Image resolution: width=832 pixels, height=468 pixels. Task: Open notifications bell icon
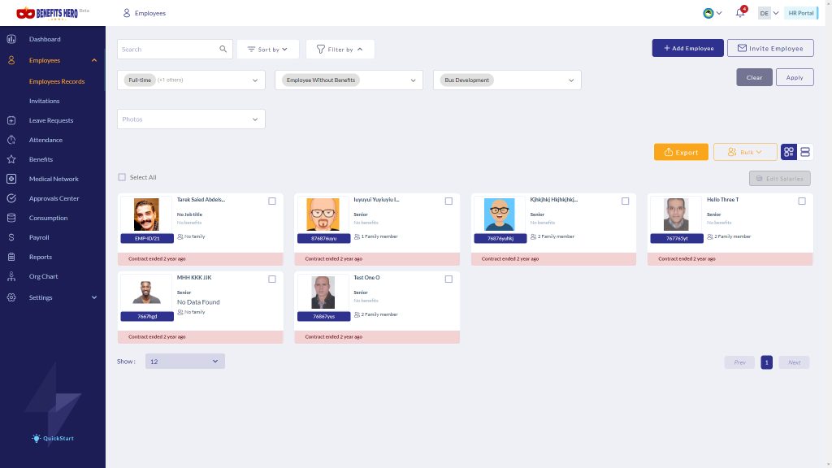(x=740, y=13)
